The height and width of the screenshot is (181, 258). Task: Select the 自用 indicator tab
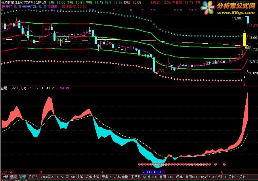[x=163, y=177]
